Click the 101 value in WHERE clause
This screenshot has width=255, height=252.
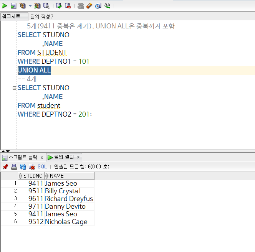84,61
